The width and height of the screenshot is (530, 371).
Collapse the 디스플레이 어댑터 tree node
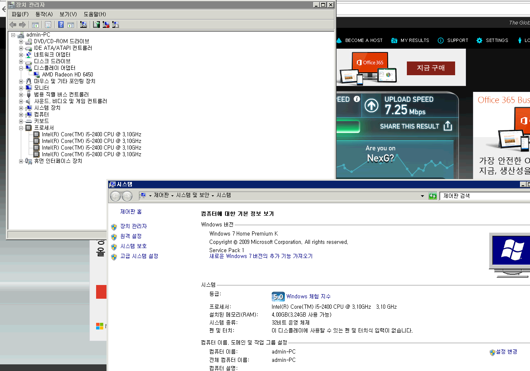point(21,68)
